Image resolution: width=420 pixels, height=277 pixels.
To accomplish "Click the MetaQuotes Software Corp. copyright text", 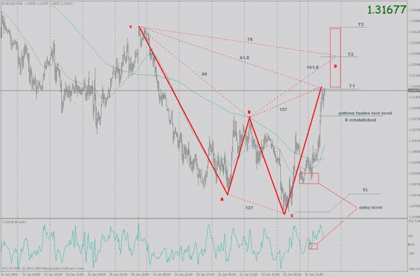I will tap(43, 268).
